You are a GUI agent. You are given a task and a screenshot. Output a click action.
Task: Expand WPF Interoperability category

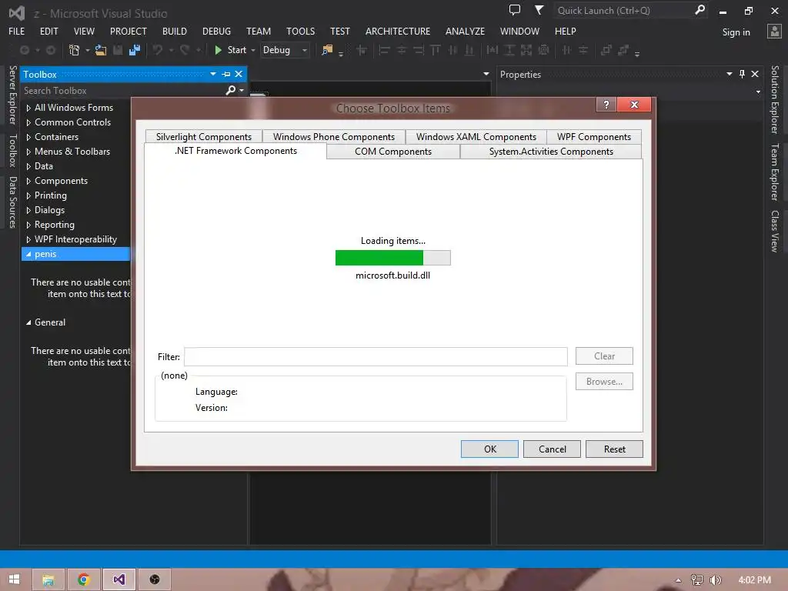click(x=28, y=240)
